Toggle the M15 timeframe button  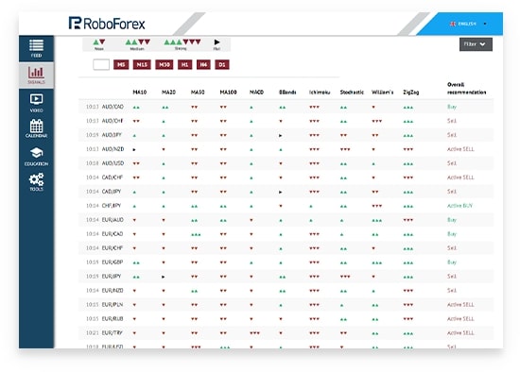point(142,64)
